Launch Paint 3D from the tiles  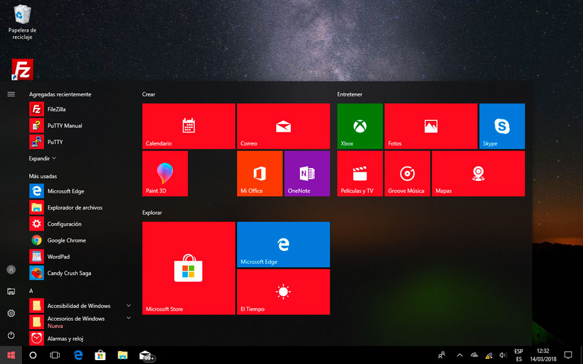tap(165, 173)
